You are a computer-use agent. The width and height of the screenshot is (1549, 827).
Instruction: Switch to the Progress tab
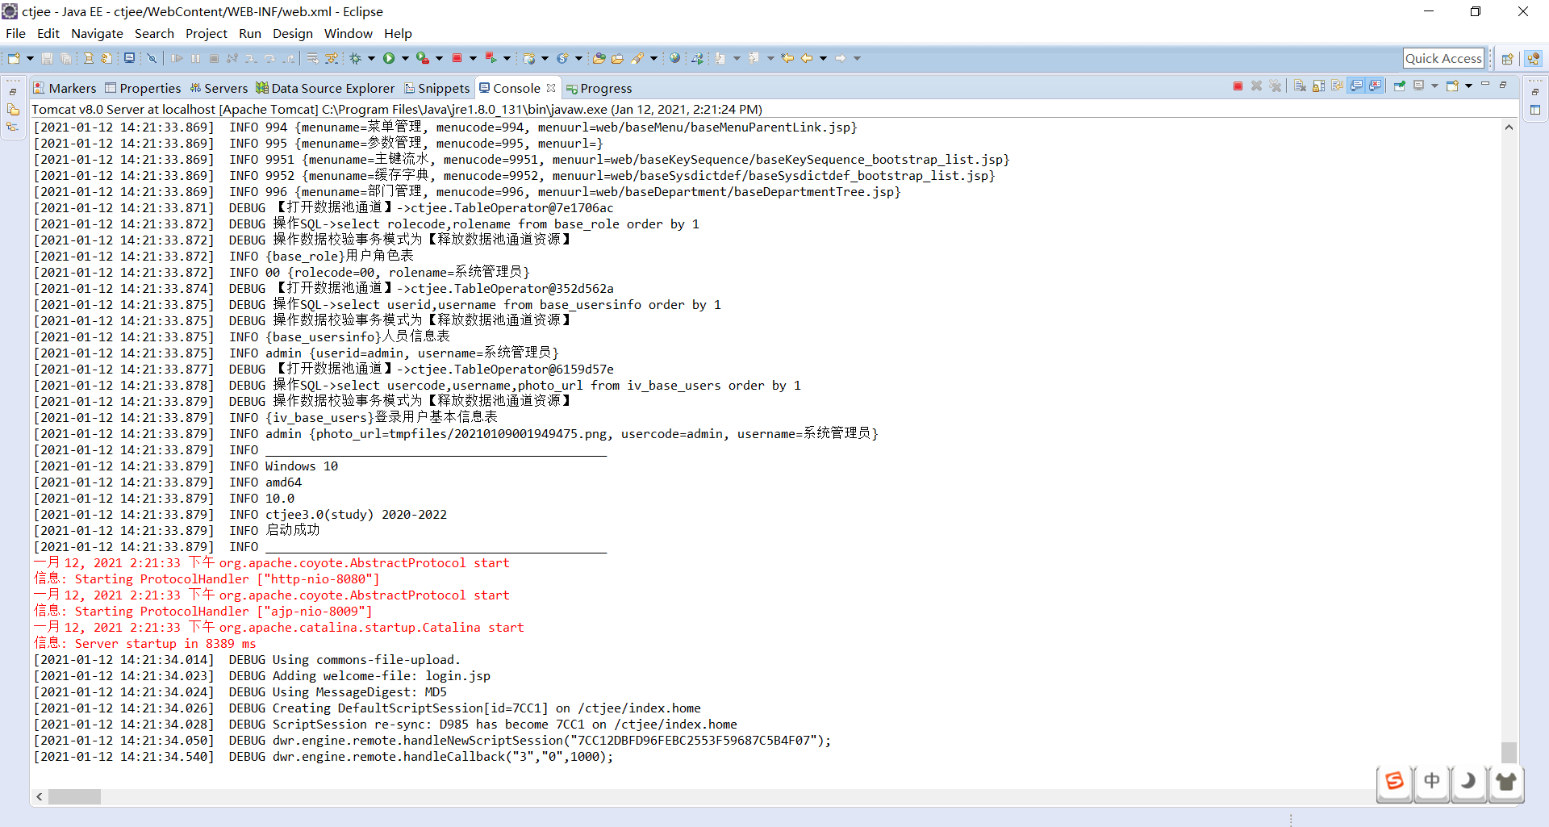tap(599, 88)
